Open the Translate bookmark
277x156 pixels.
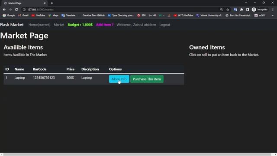[x=68, y=16]
